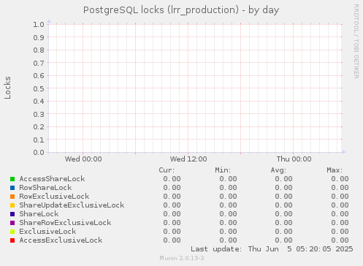Select the ExclusiveLock legend label
Image resolution: width=363 pixels, height=266 pixels.
pyautogui.click(x=47, y=232)
